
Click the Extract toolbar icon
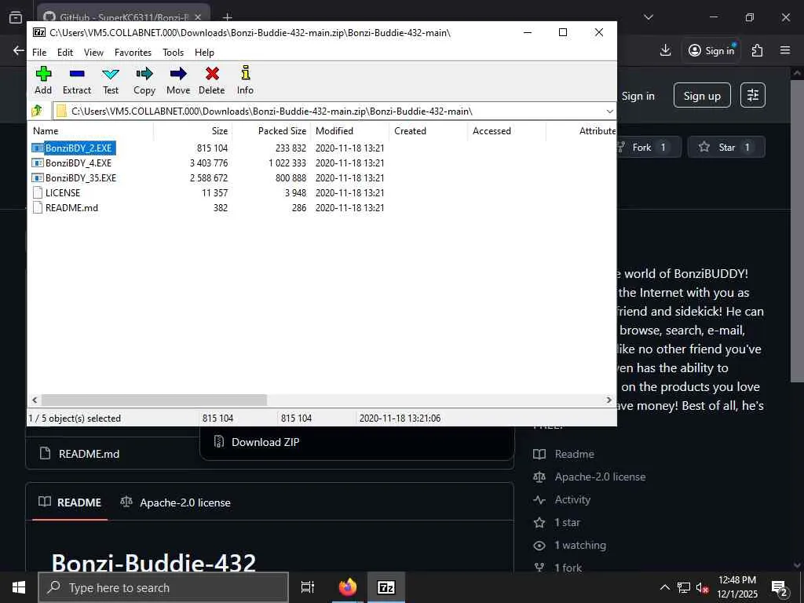coord(77,74)
